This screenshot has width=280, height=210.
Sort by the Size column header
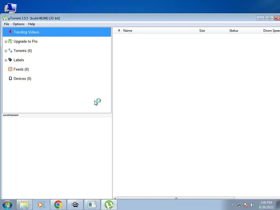pyautogui.click(x=198, y=31)
